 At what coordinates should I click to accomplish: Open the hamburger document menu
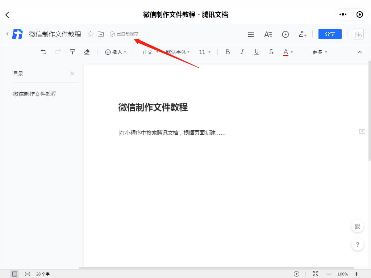[251, 34]
